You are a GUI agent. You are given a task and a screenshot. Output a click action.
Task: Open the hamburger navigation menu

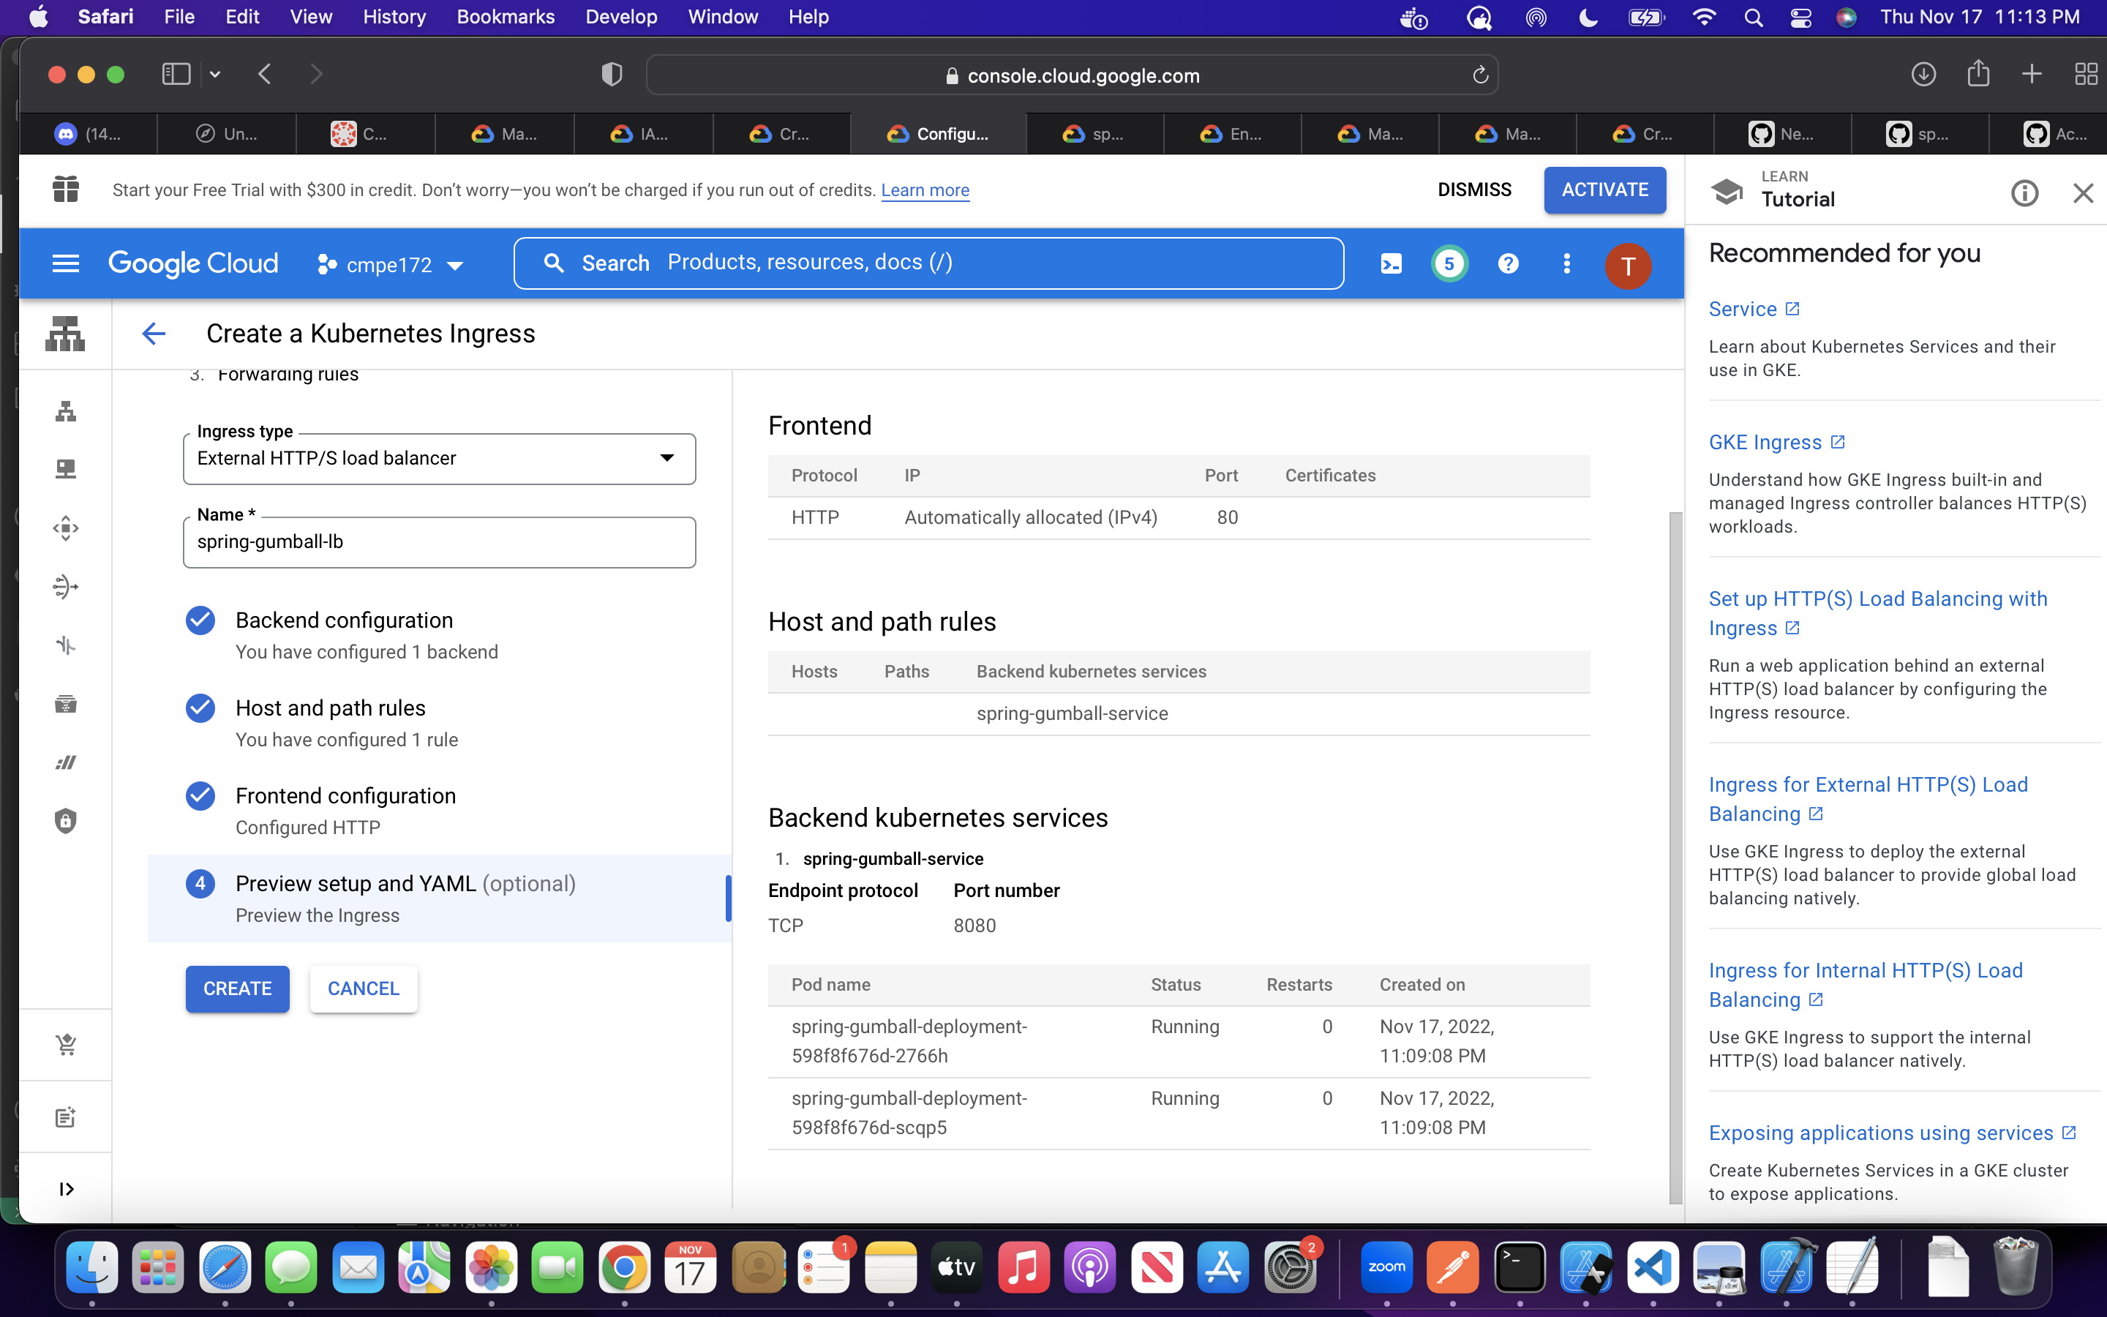[65, 264]
